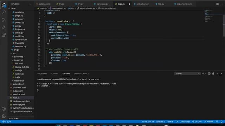Open the Run and Debug view
This screenshot has width=225, height=126.
[4, 27]
